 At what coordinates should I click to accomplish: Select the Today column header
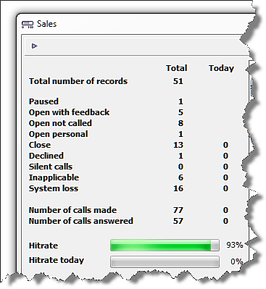point(221,68)
